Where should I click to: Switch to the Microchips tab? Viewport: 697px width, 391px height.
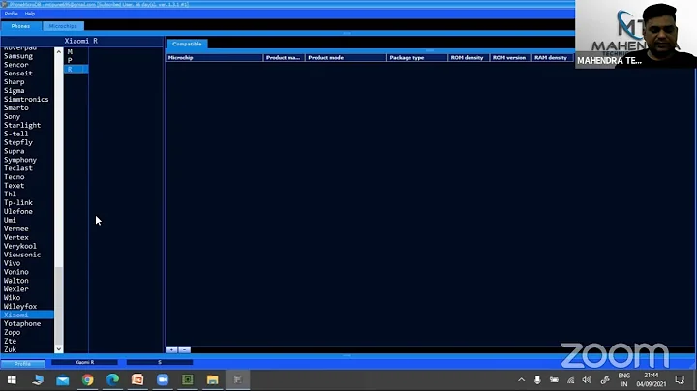(x=63, y=26)
